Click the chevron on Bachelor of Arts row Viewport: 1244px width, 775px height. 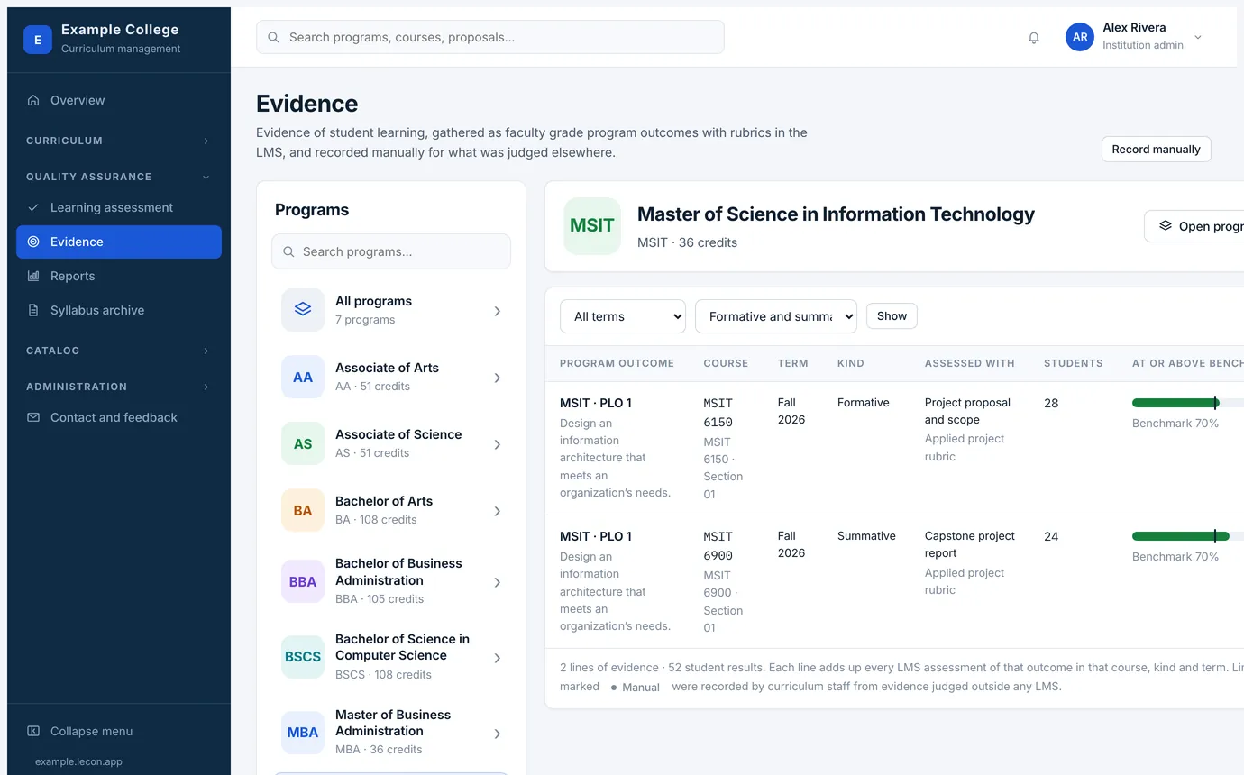click(498, 511)
